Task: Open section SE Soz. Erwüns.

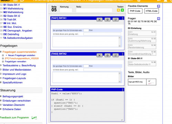Action: [x=13, y=27]
